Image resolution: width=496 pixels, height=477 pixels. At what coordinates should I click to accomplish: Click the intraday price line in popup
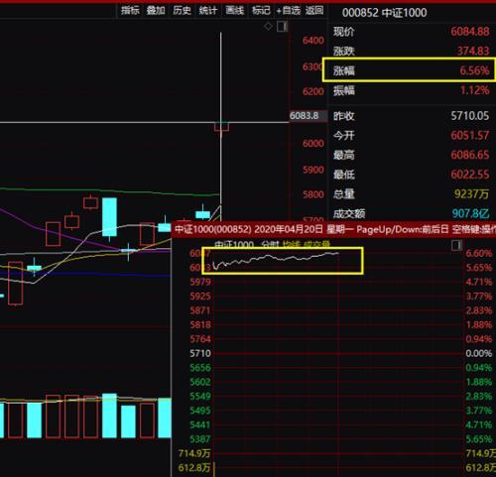click(x=276, y=259)
